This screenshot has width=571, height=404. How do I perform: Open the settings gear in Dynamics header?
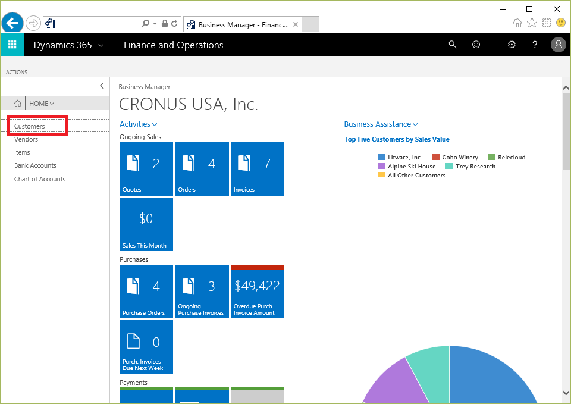click(x=512, y=45)
